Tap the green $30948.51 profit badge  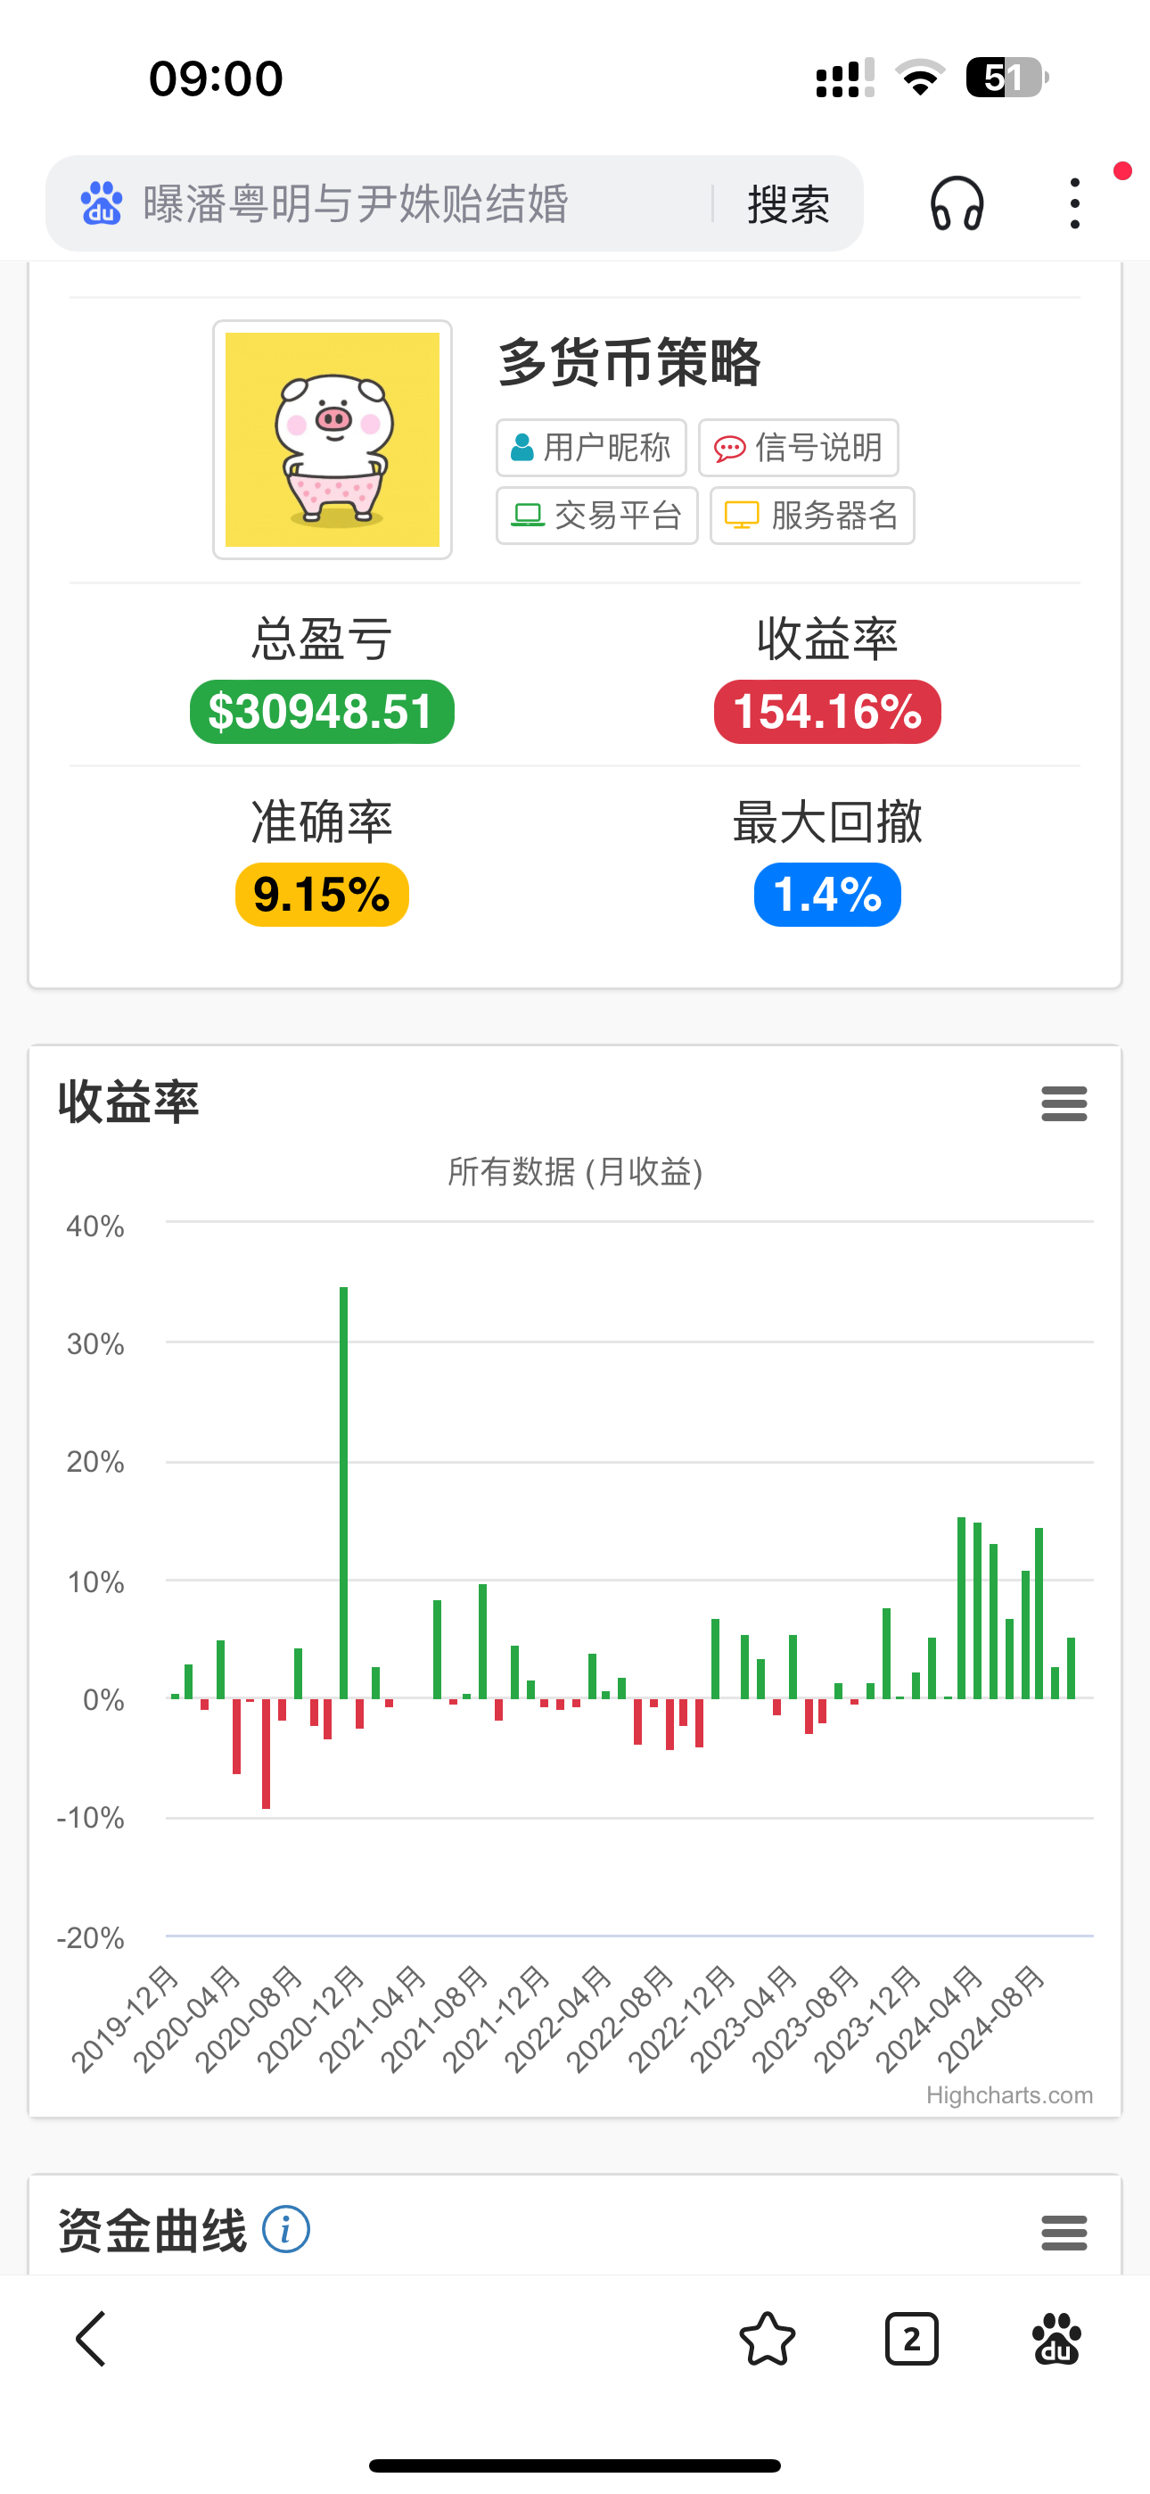[x=322, y=712]
